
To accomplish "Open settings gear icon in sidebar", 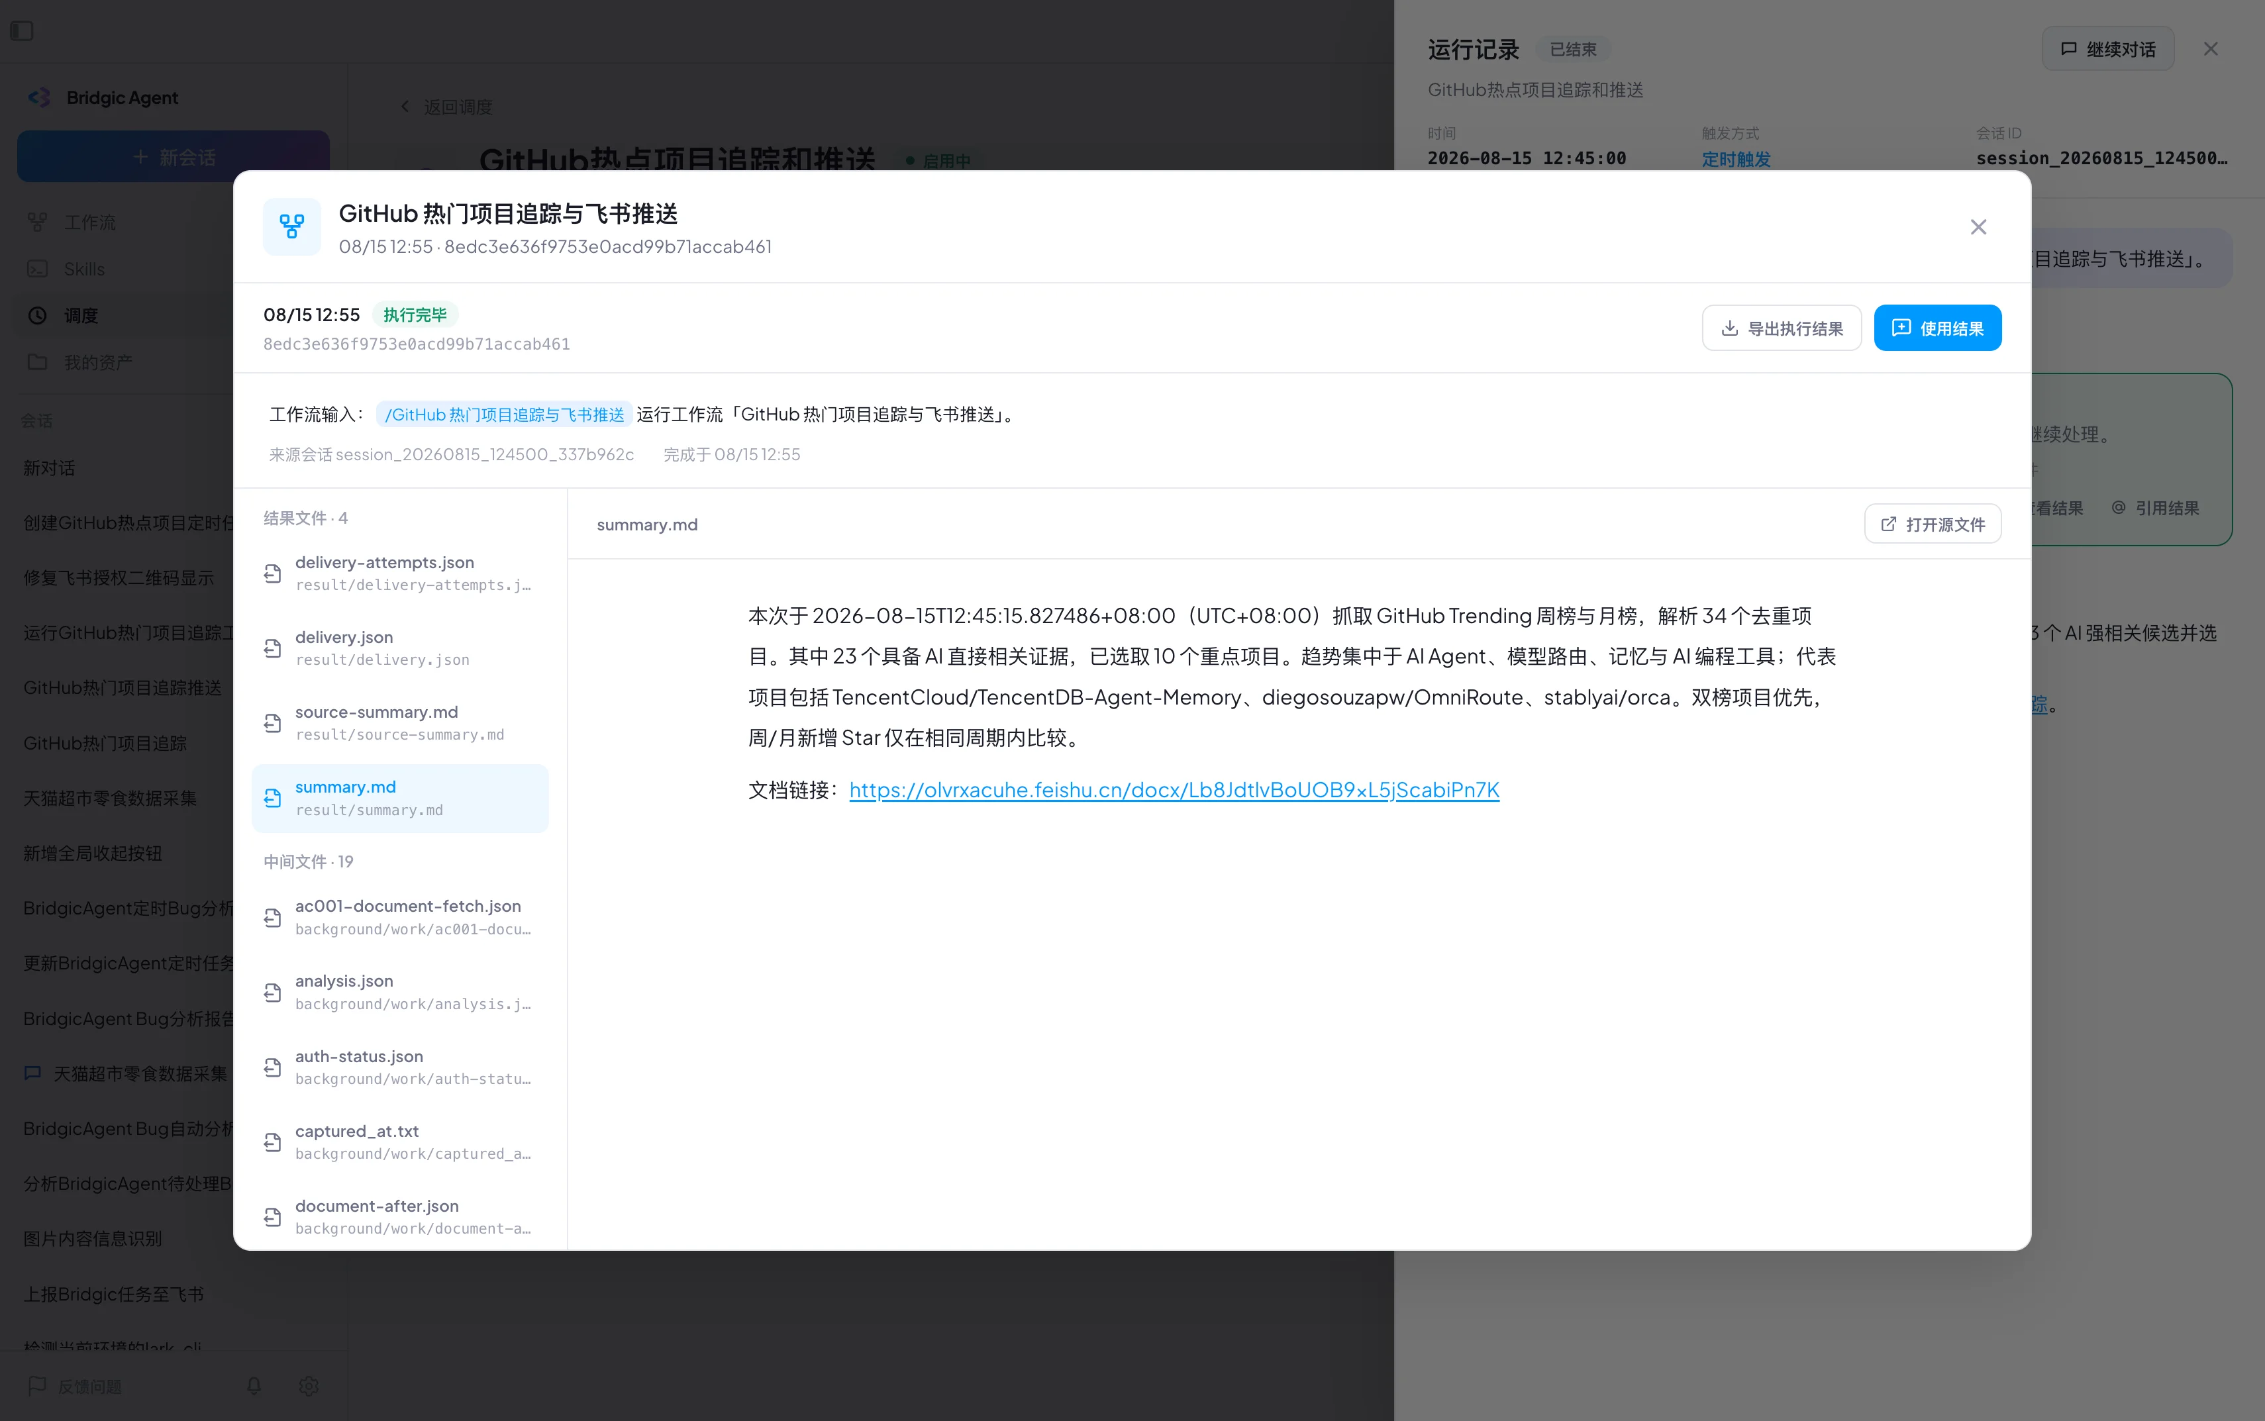I will pyautogui.click(x=309, y=1386).
